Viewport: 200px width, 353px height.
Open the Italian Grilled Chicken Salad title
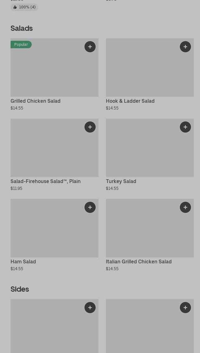click(x=139, y=261)
